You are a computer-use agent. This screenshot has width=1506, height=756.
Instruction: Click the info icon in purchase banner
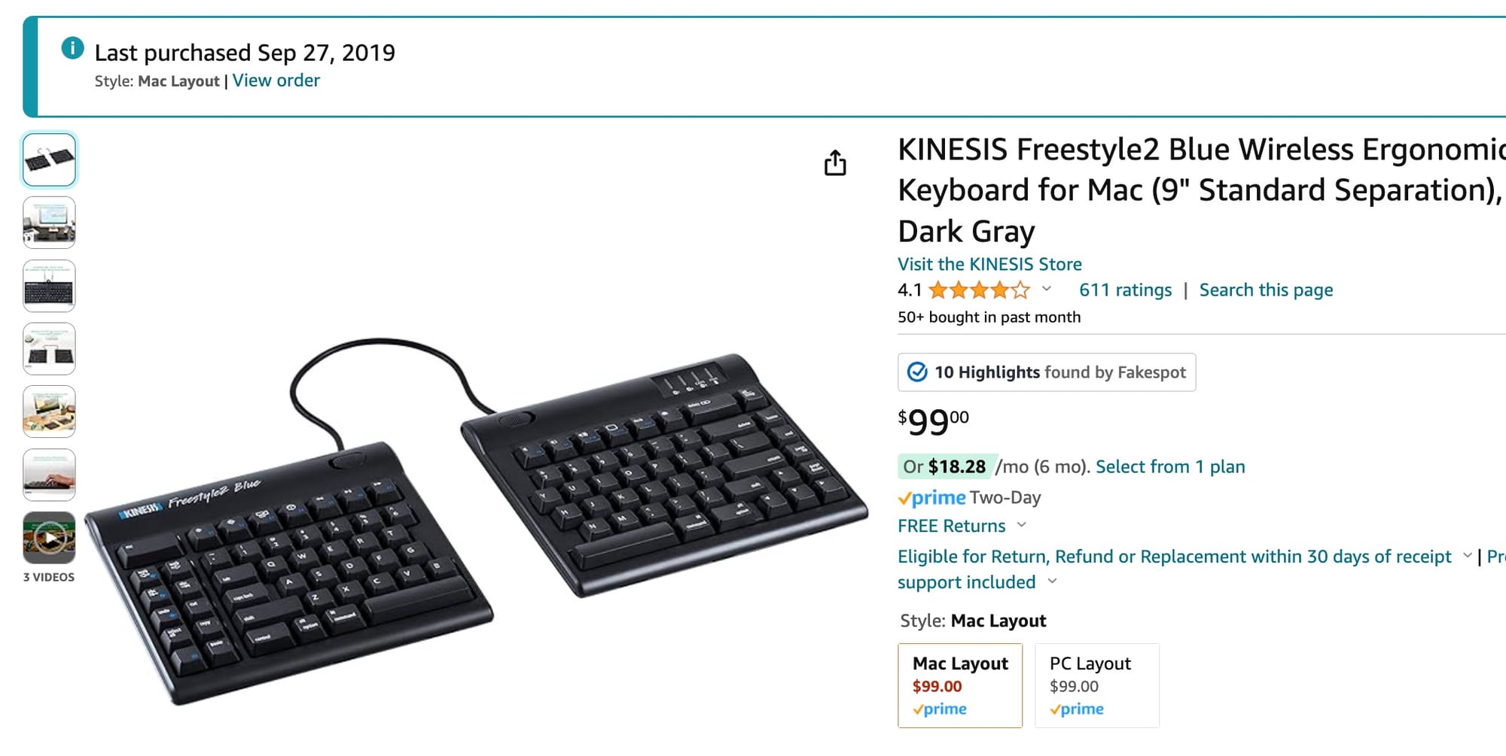(72, 49)
